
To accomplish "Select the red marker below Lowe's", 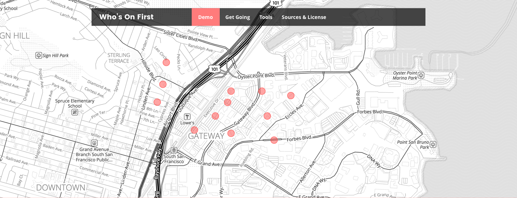I will pyautogui.click(x=194, y=130).
